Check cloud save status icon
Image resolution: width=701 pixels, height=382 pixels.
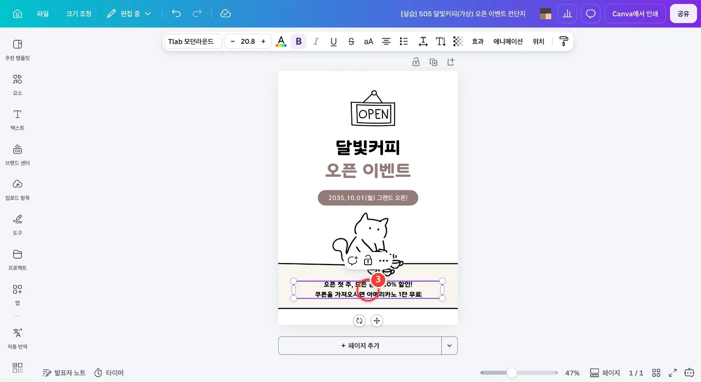[226, 14]
